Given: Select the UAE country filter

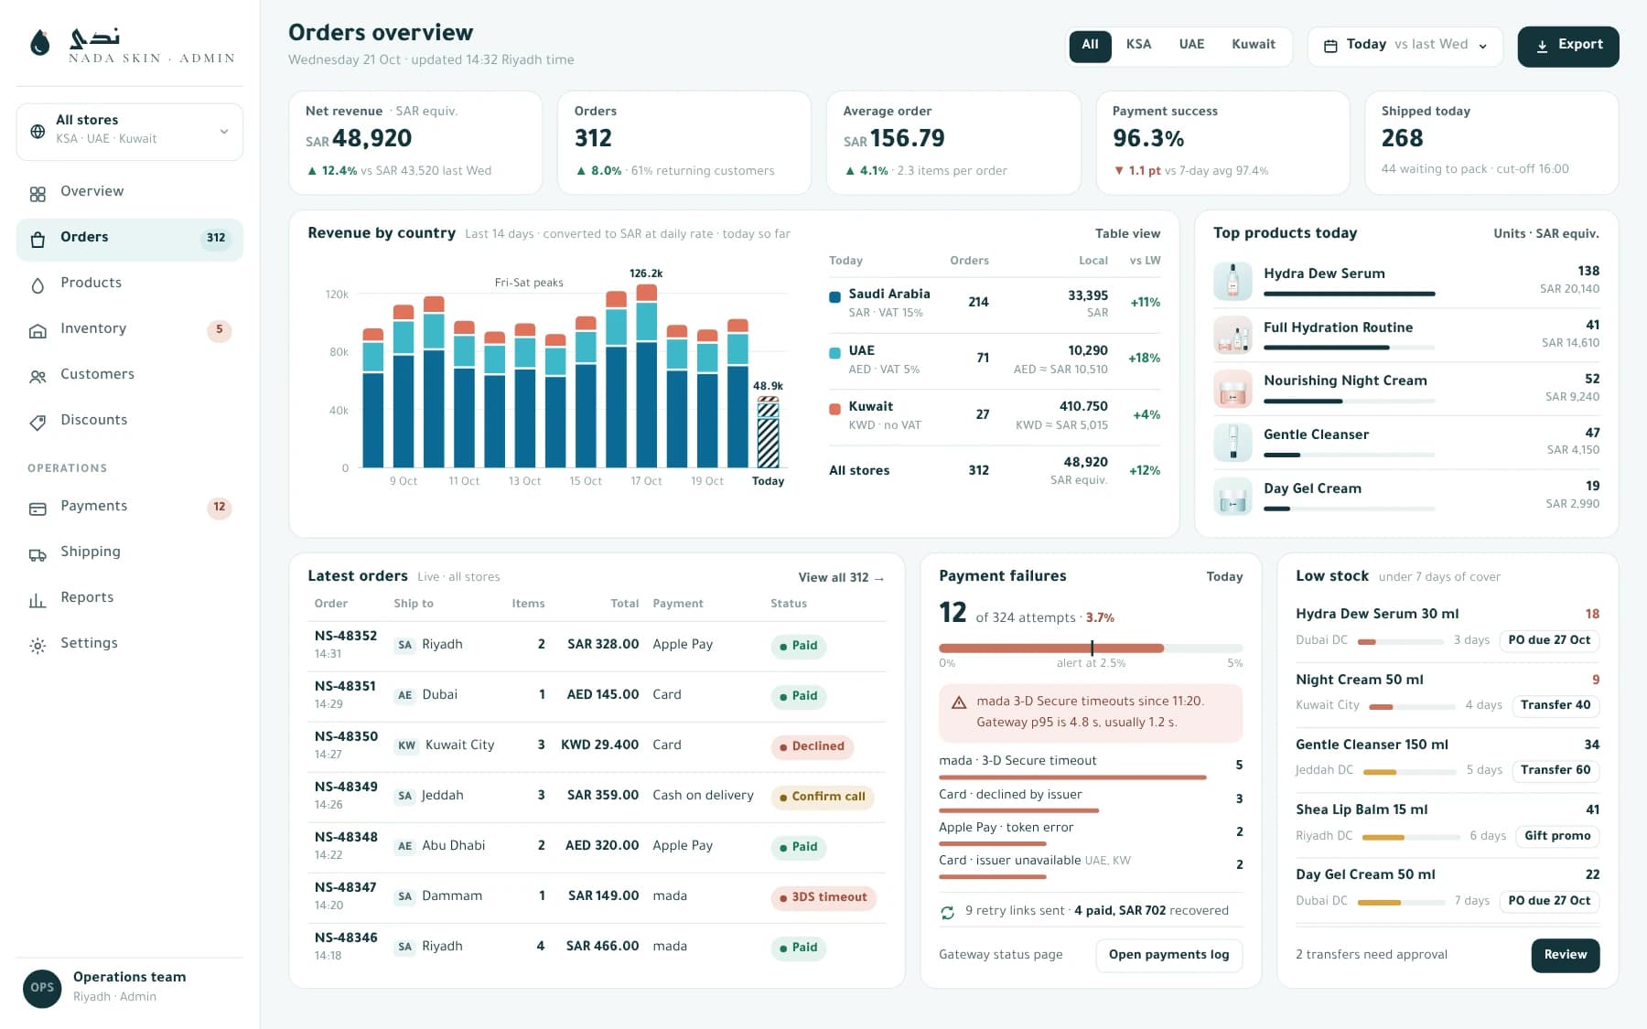Looking at the screenshot, I should 1191,46.
